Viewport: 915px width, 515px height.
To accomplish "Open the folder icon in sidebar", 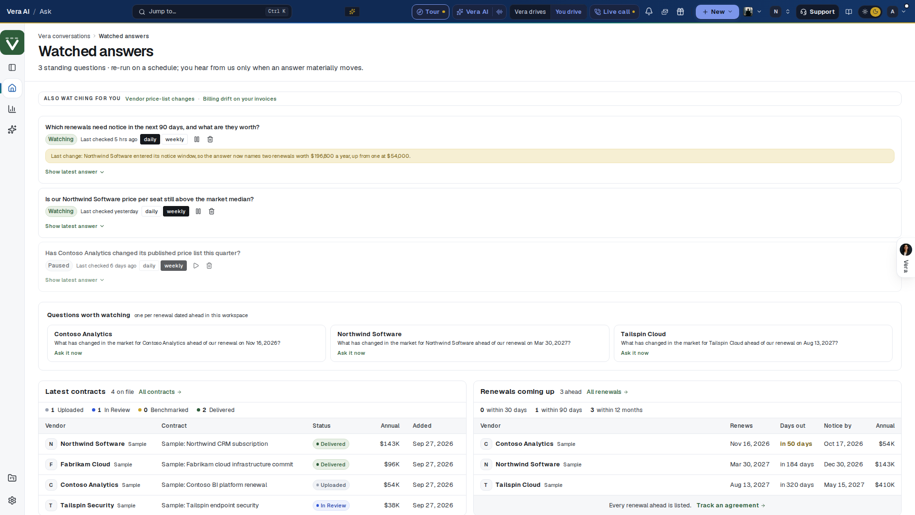I will pyautogui.click(x=12, y=478).
